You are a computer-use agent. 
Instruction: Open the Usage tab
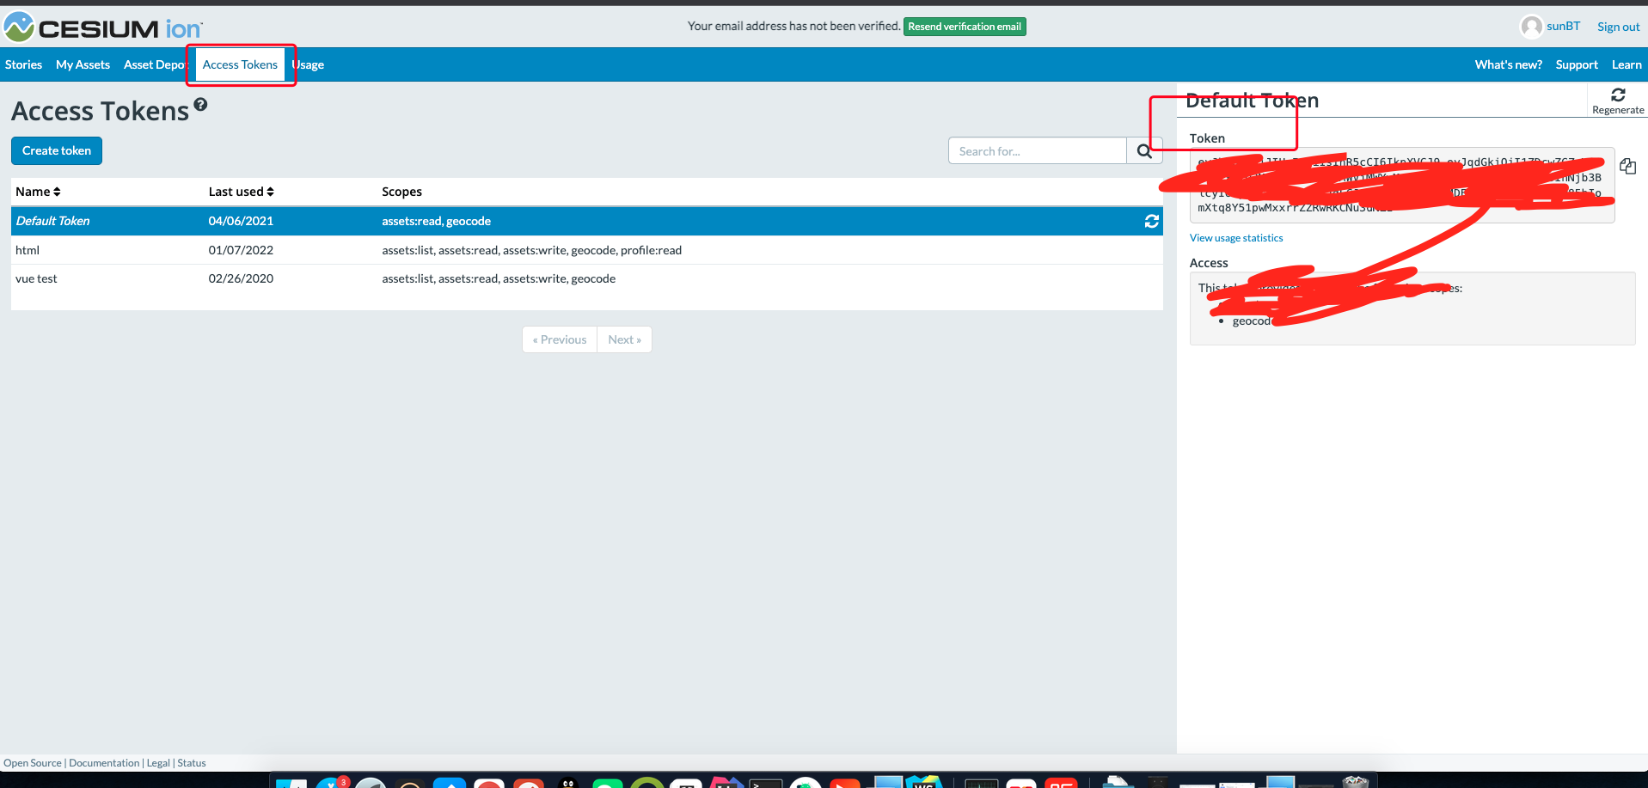(309, 64)
